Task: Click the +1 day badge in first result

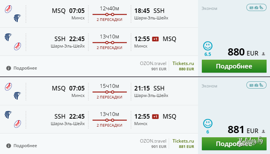Action: click(x=155, y=39)
